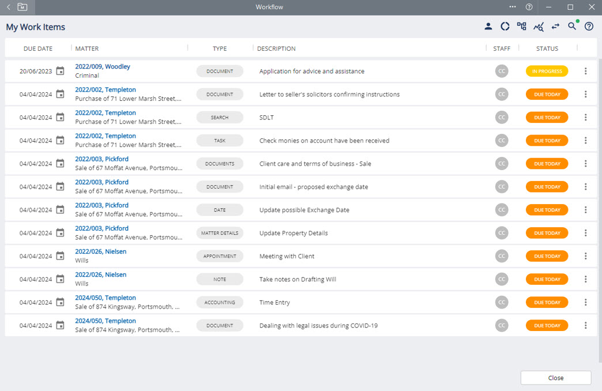Click the back arrow in title bar

(x=9, y=7)
